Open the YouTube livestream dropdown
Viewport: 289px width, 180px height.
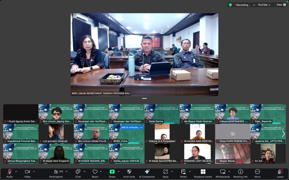pyautogui.click(x=264, y=5)
